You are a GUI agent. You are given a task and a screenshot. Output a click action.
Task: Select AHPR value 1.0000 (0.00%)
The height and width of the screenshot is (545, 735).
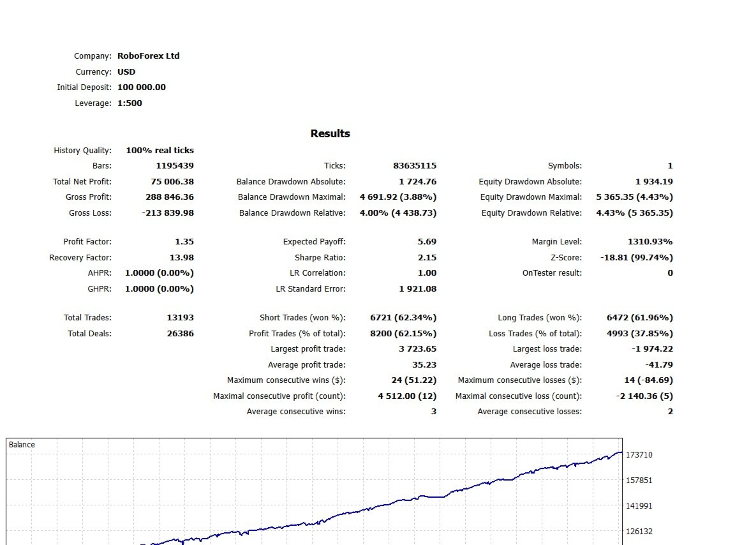tap(159, 273)
